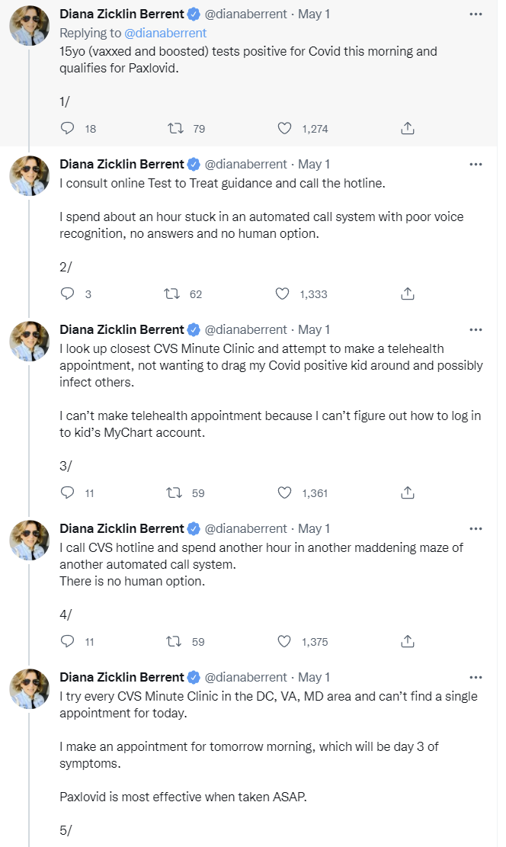
Task: Like the 3/ tweet with 1,361 likes
Action: (x=284, y=492)
